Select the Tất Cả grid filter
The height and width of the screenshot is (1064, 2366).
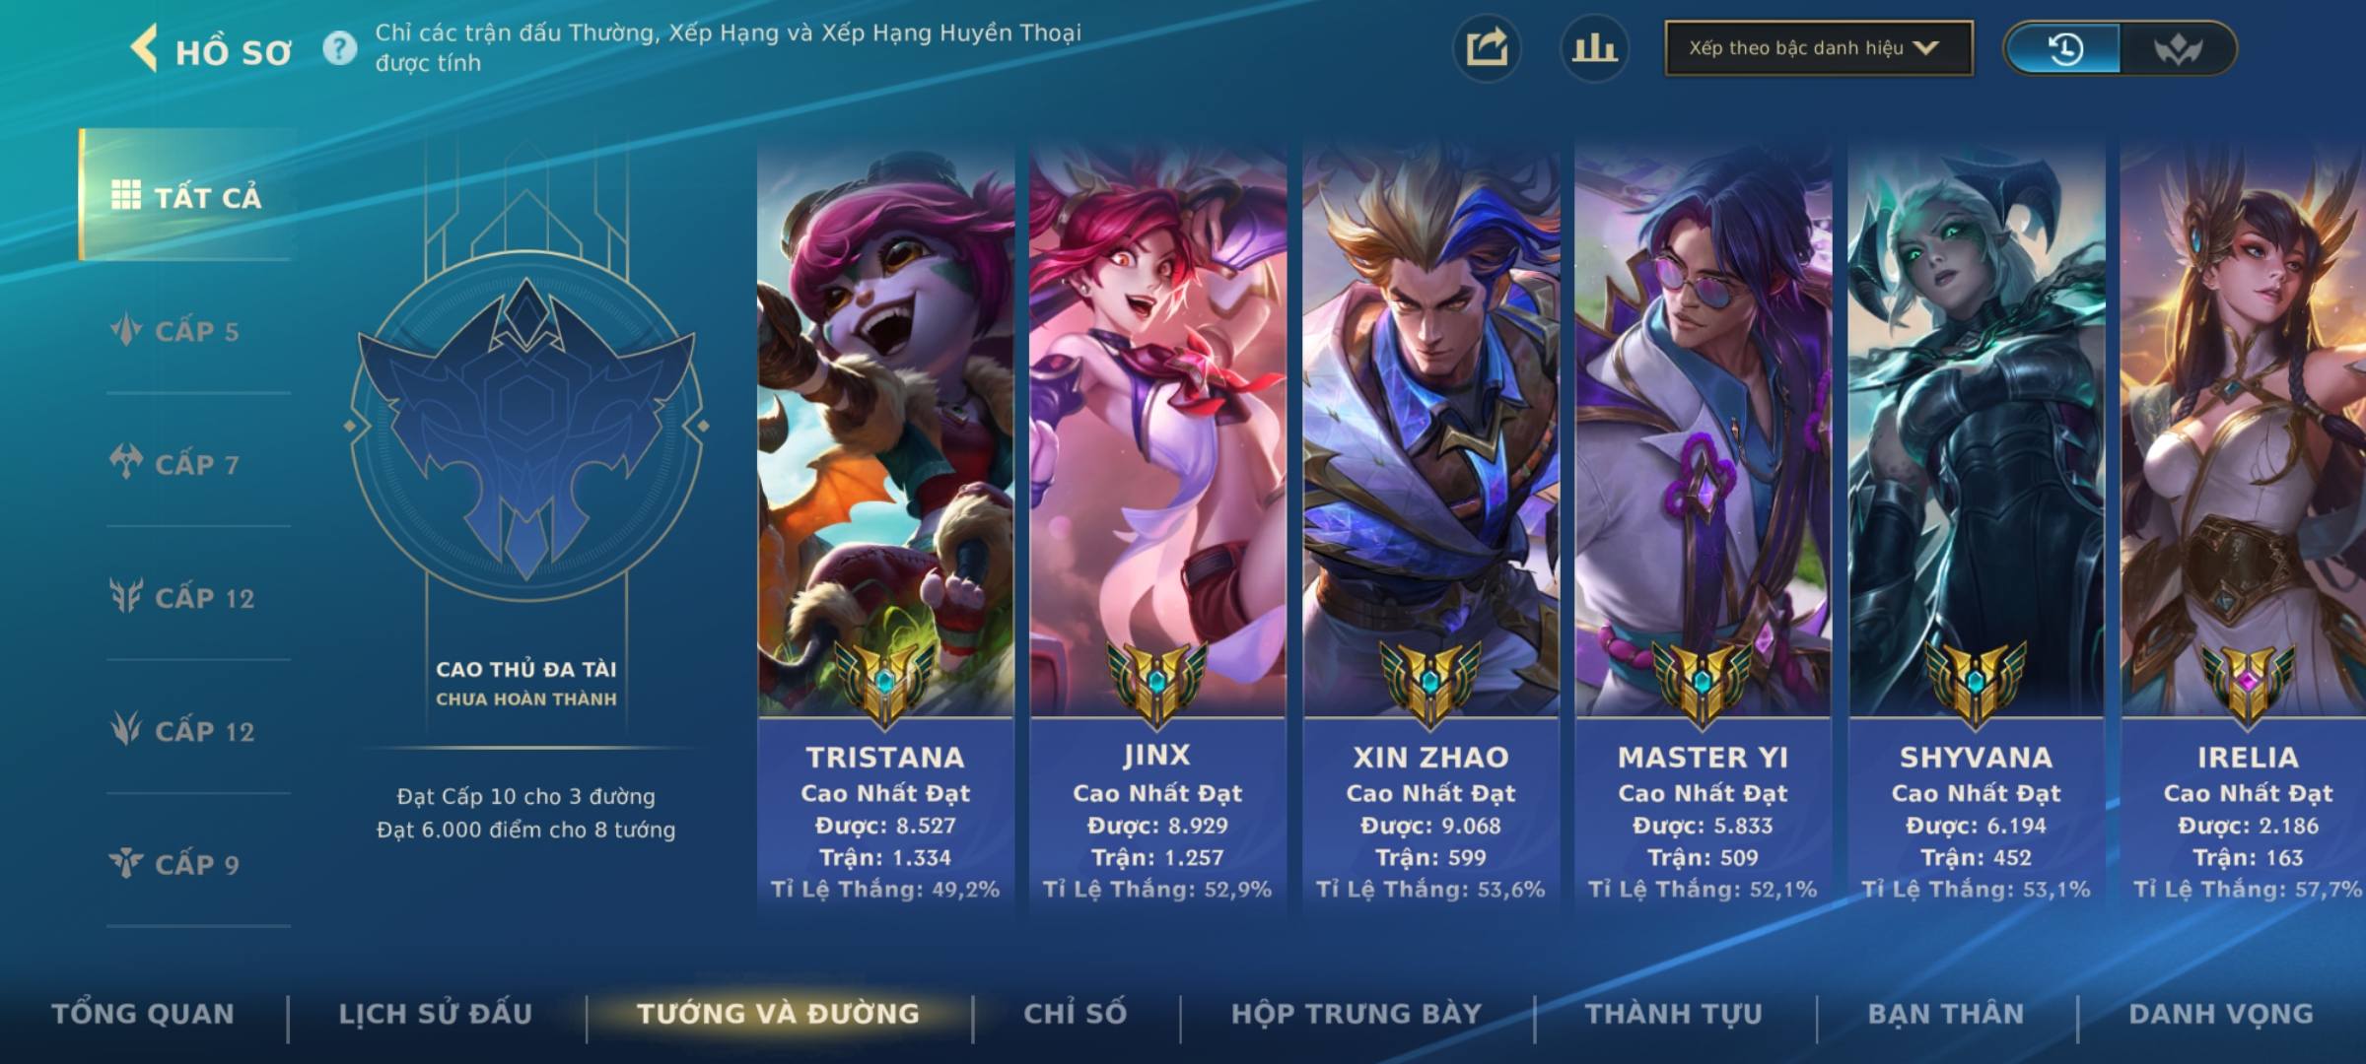(187, 195)
